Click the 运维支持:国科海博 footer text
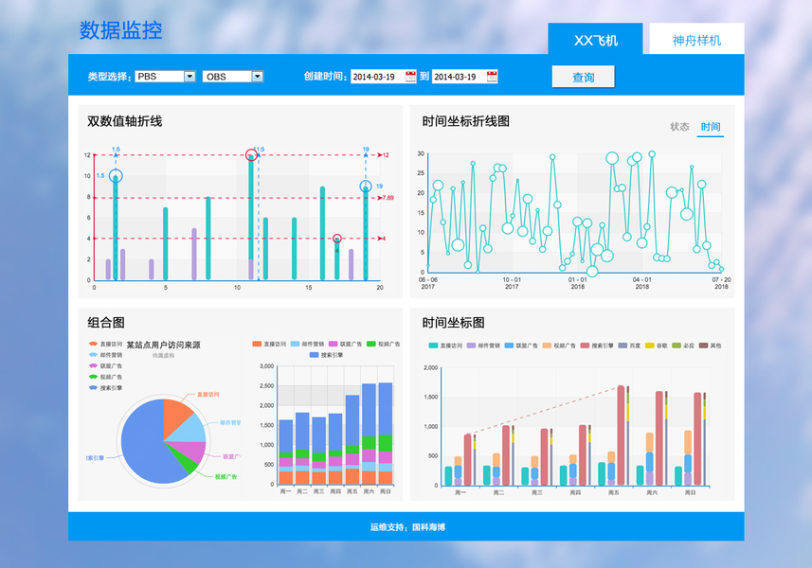 pyautogui.click(x=407, y=527)
